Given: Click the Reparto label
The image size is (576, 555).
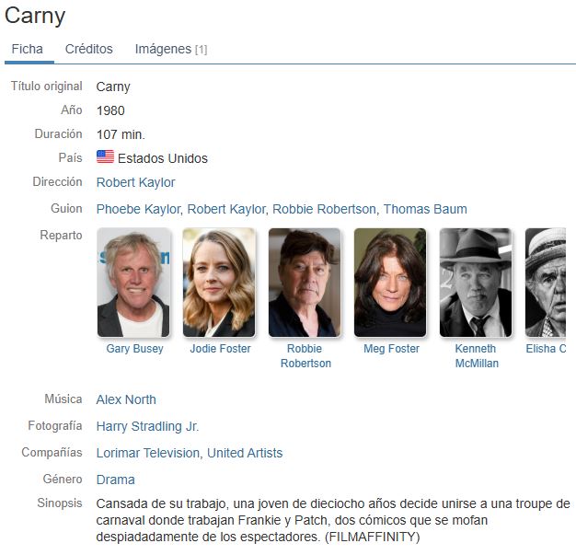Looking at the screenshot, I should tap(61, 235).
